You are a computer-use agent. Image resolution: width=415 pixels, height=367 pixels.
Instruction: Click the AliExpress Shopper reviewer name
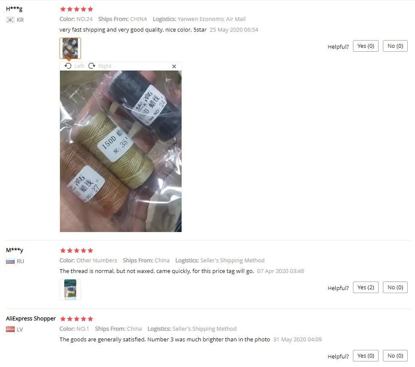coord(31,318)
